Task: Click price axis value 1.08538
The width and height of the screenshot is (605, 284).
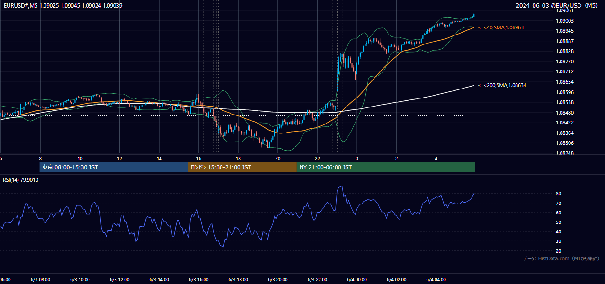Action: tap(565, 102)
